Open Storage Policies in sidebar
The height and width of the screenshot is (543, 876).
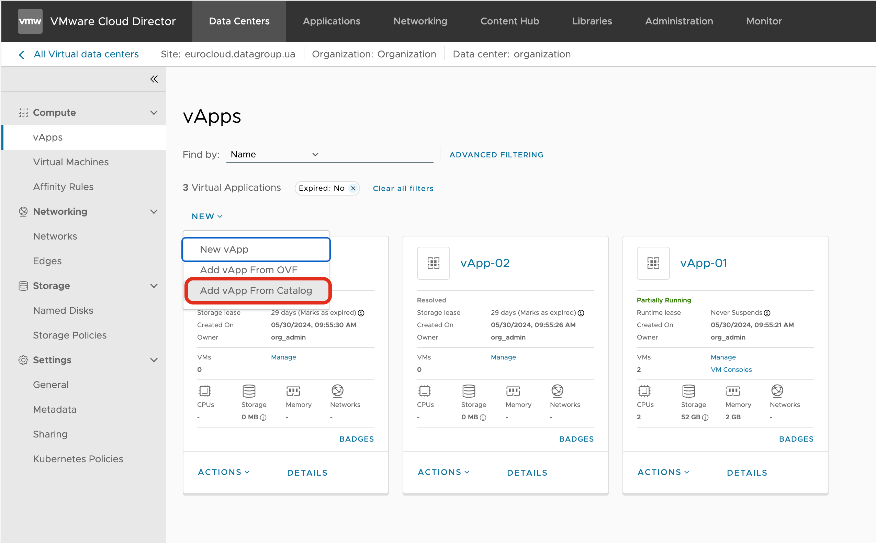(70, 335)
